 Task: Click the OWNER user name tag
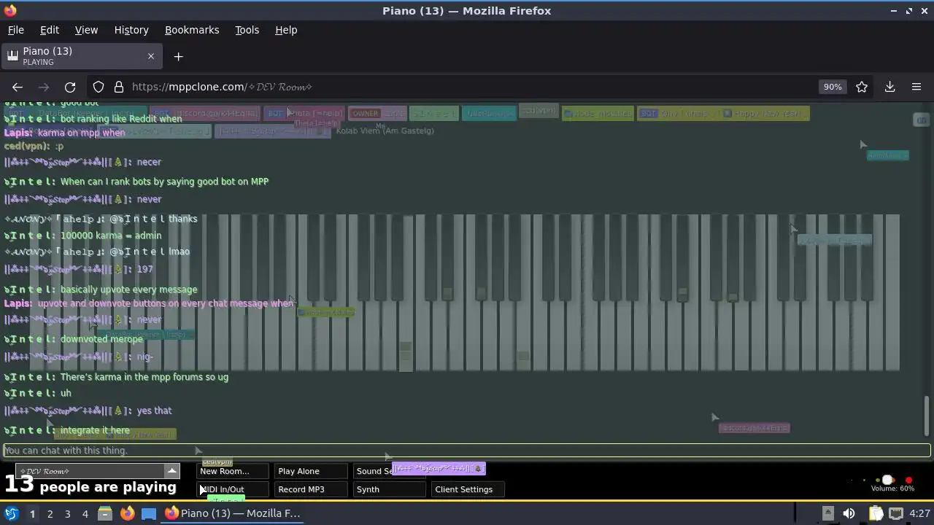[x=377, y=114]
